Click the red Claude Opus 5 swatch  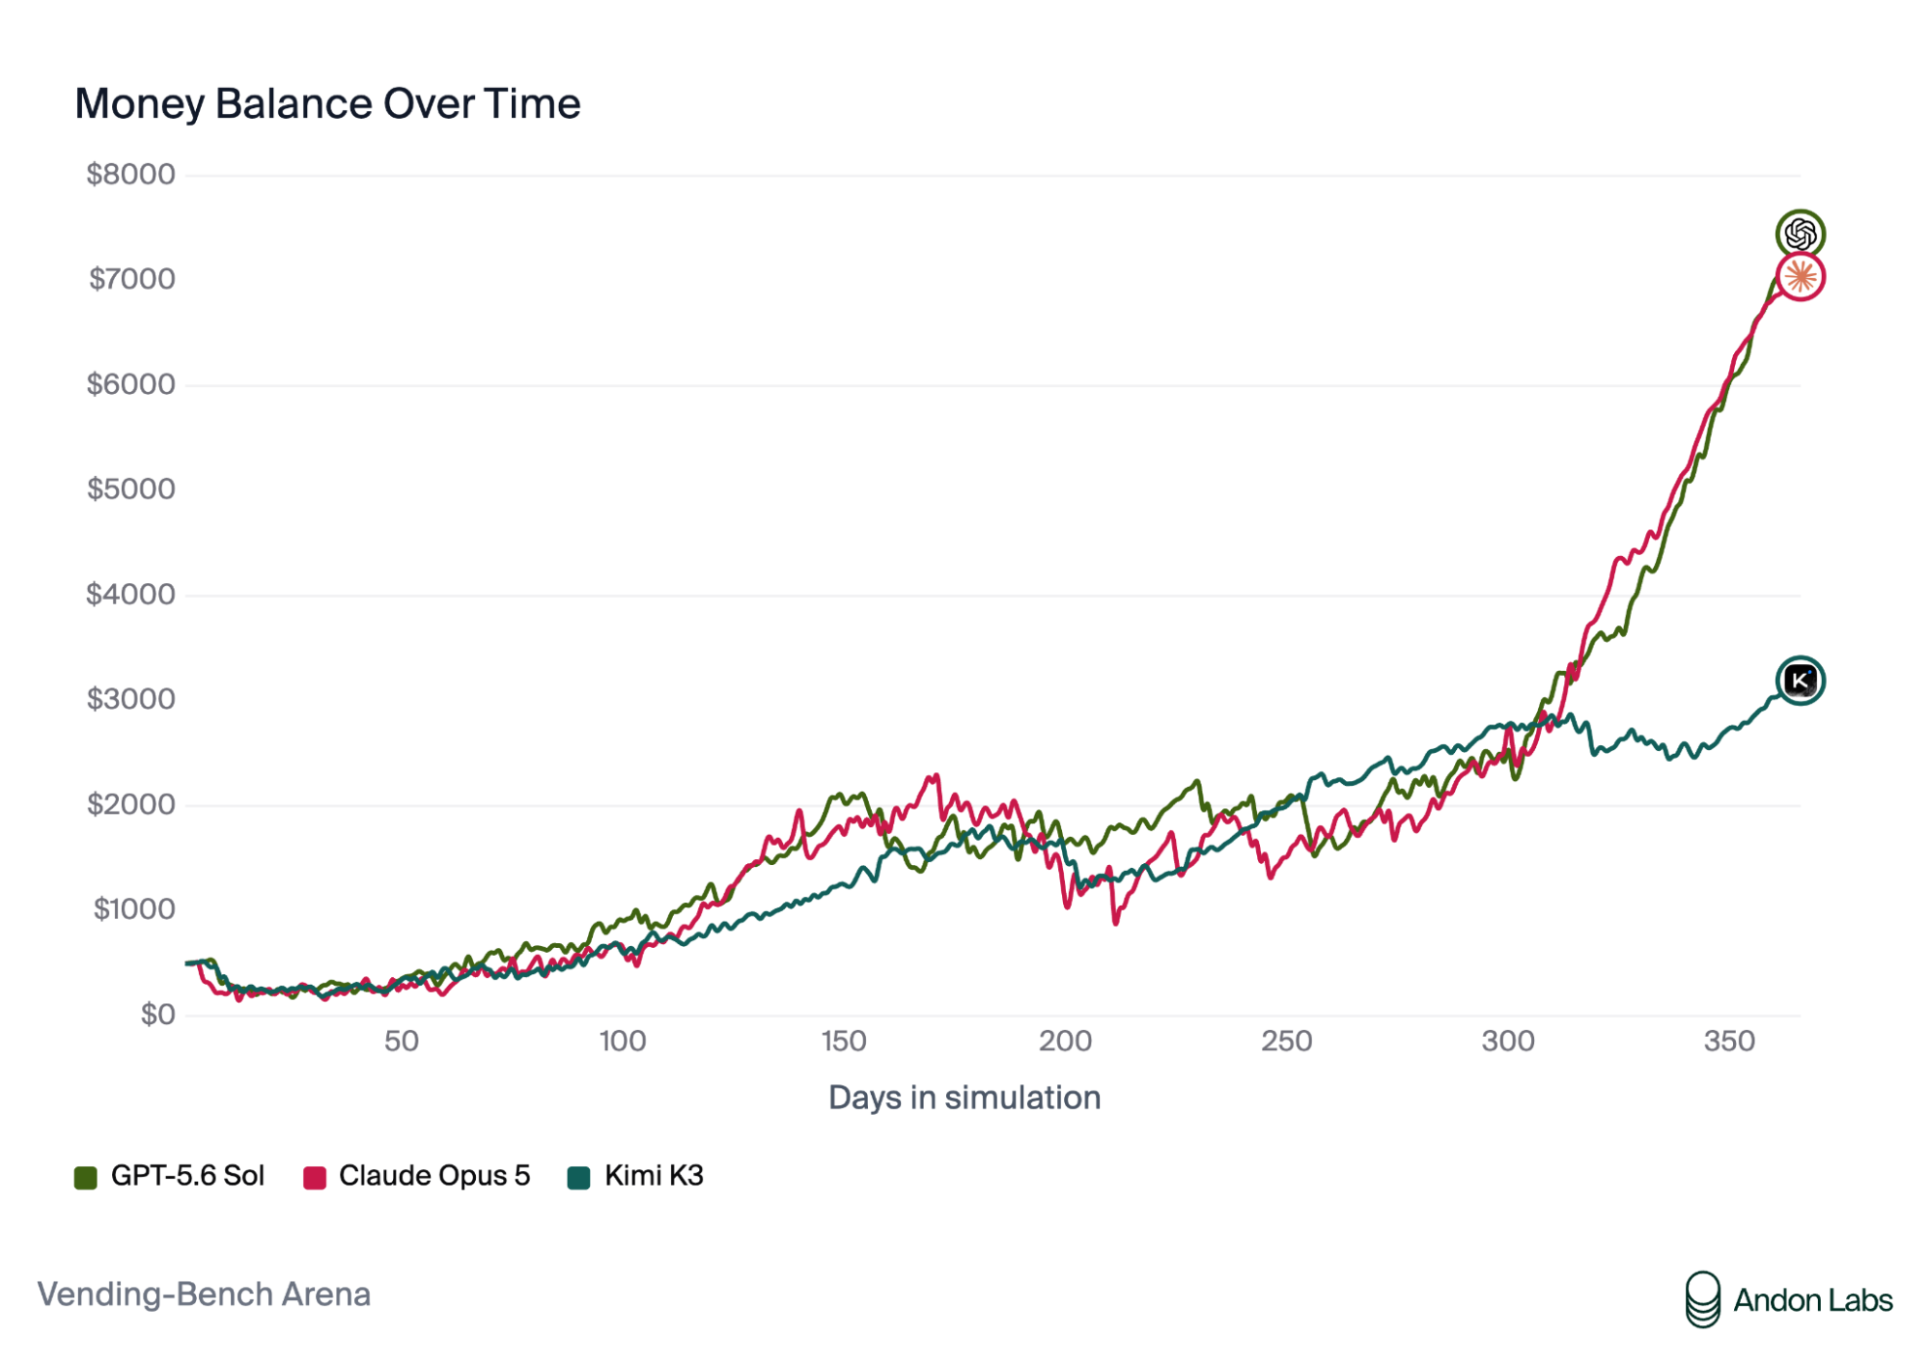[x=315, y=1178]
